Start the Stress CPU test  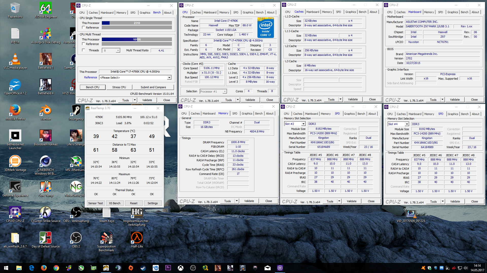(119, 87)
